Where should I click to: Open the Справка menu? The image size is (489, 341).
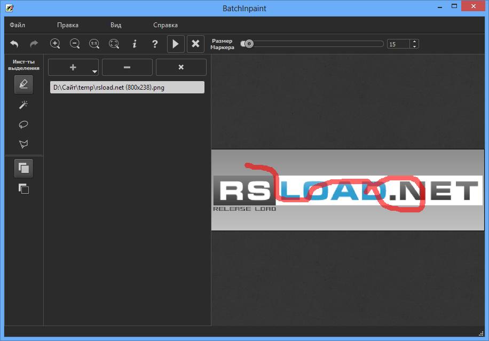point(165,25)
